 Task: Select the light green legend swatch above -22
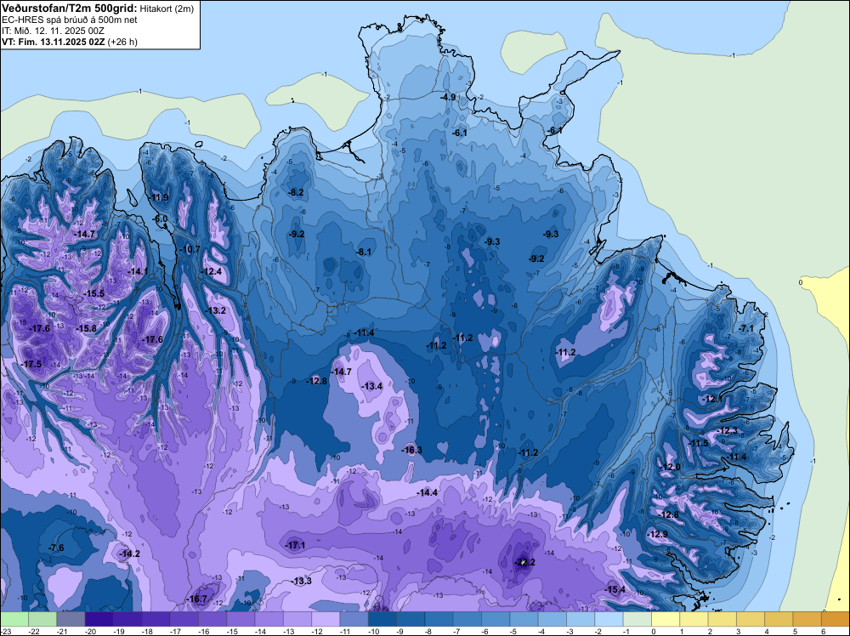[42, 619]
